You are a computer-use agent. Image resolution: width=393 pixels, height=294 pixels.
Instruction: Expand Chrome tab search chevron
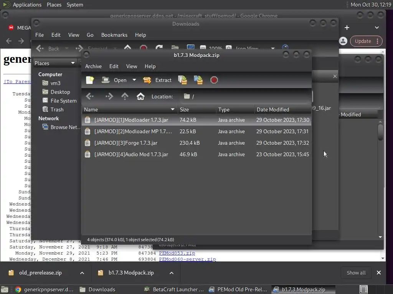coord(377,28)
